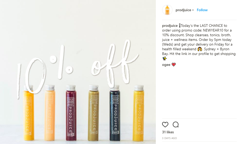This screenshot has width=243, height=144.
Task: Open the comment speech bubble icon
Action: coord(176,124)
